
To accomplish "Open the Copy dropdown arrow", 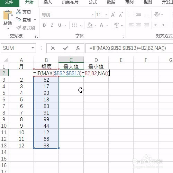I will point(35,20).
